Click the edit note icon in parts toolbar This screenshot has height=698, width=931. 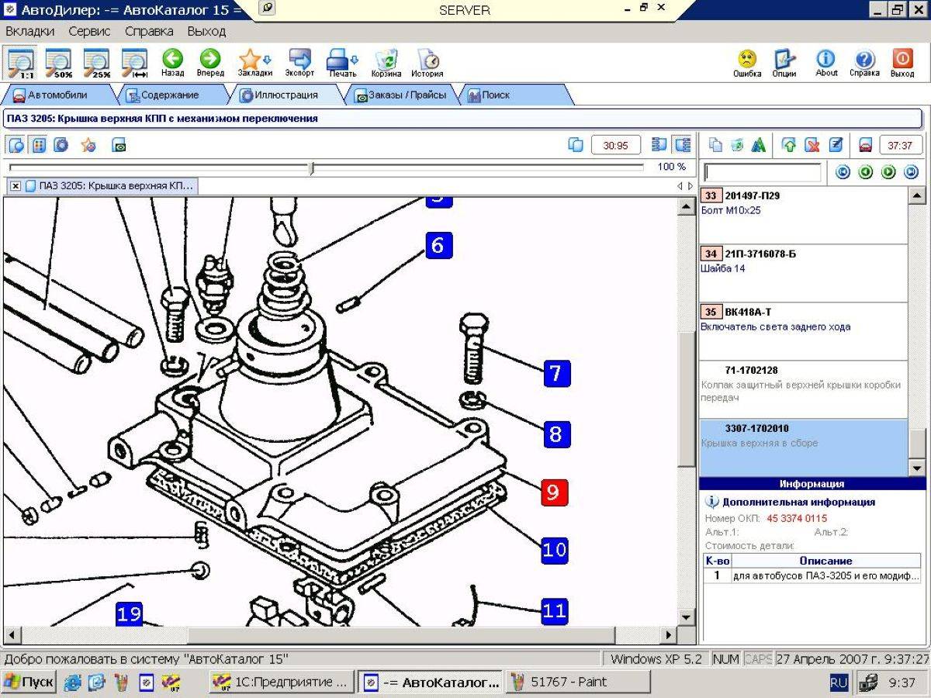point(836,145)
